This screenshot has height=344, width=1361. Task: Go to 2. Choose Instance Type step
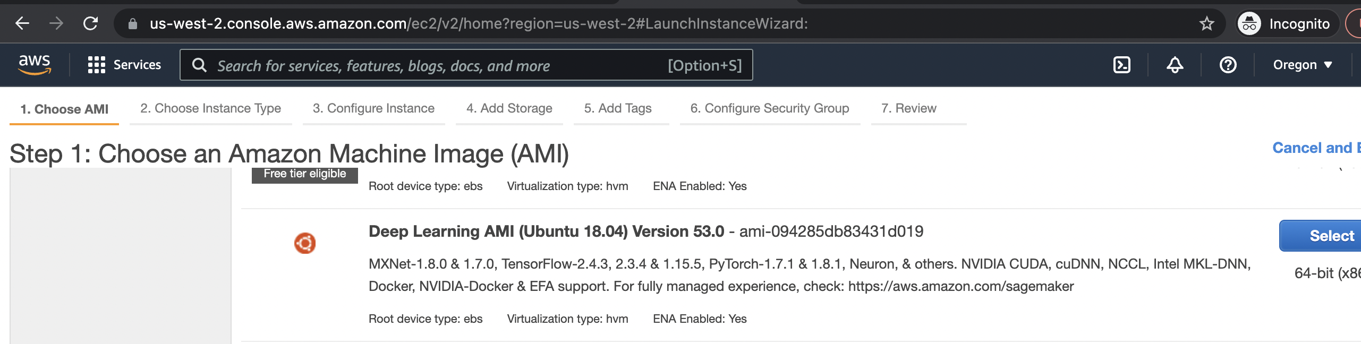pyautogui.click(x=210, y=108)
